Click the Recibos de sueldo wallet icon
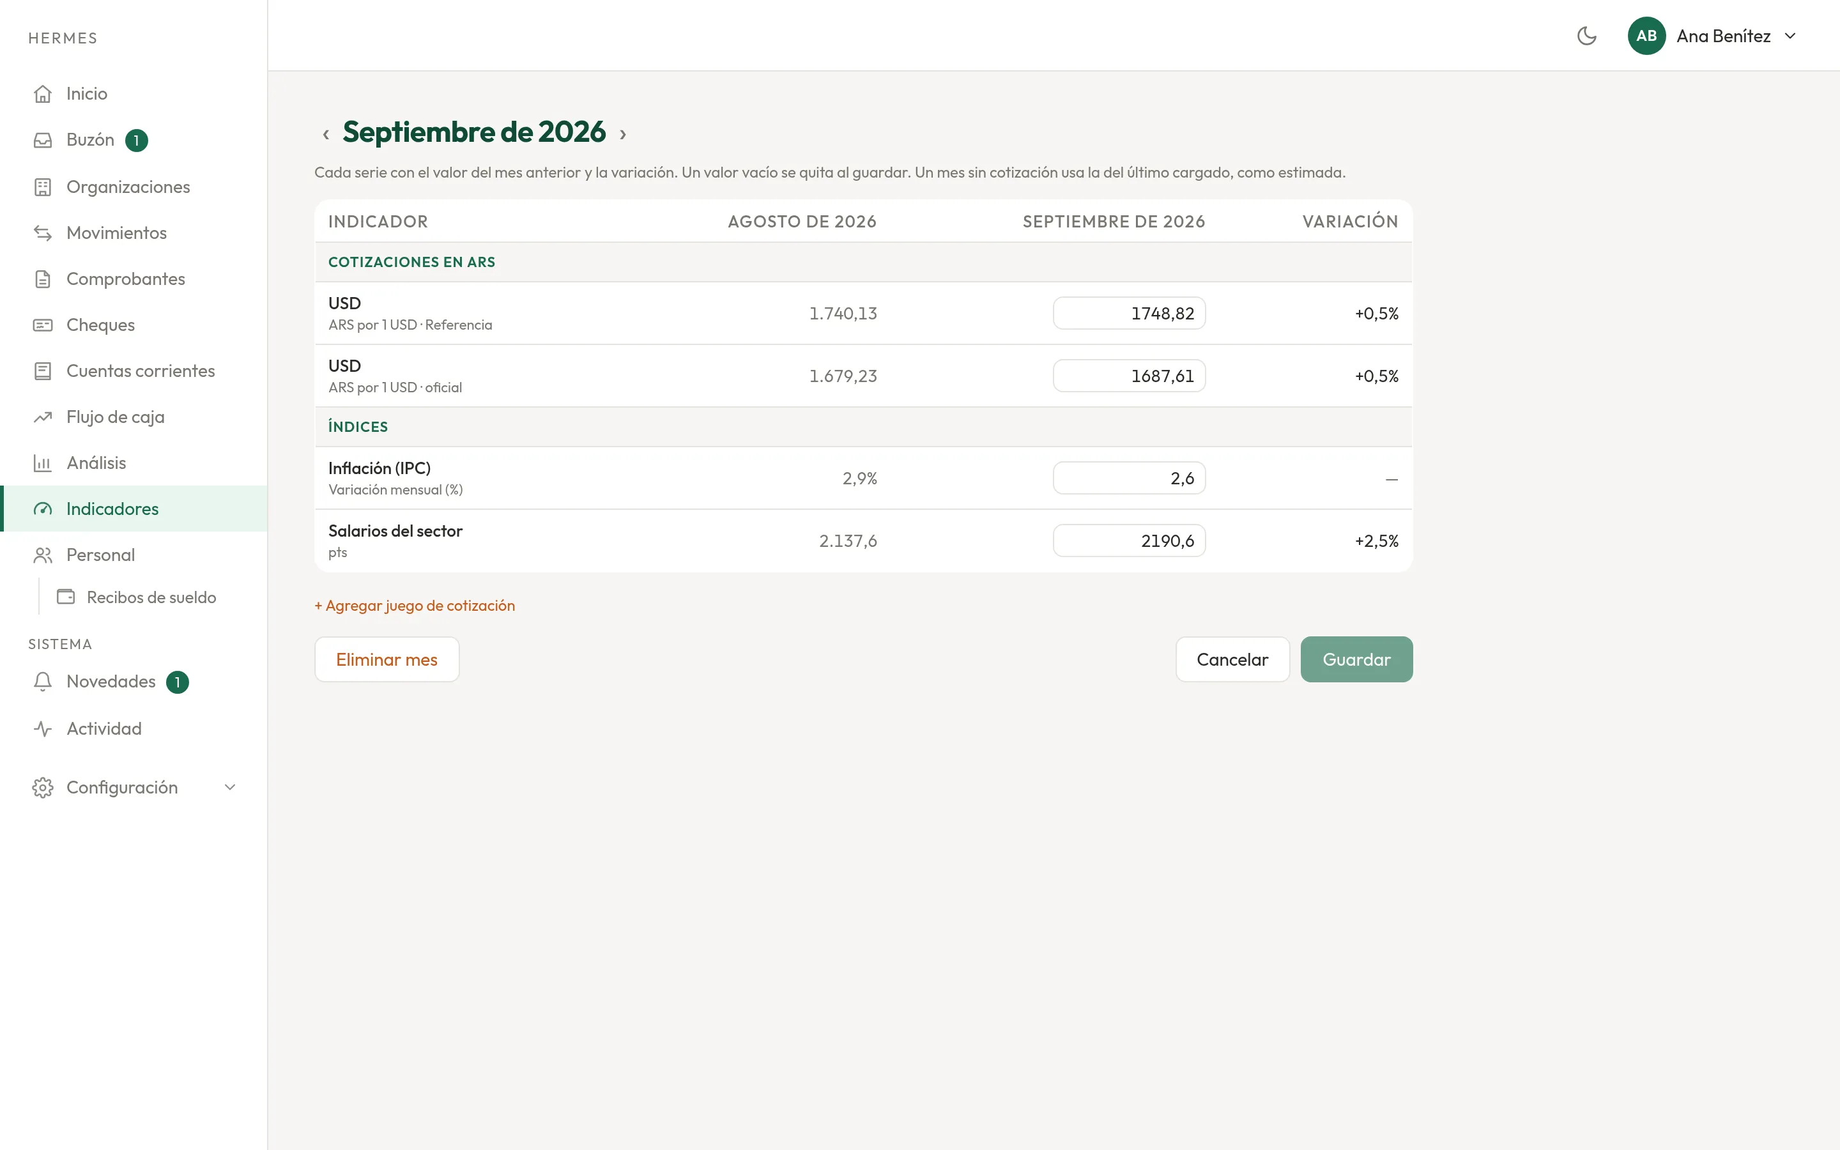The width and height of the screenshot is (1840, 1150). (x=66, y=597)
